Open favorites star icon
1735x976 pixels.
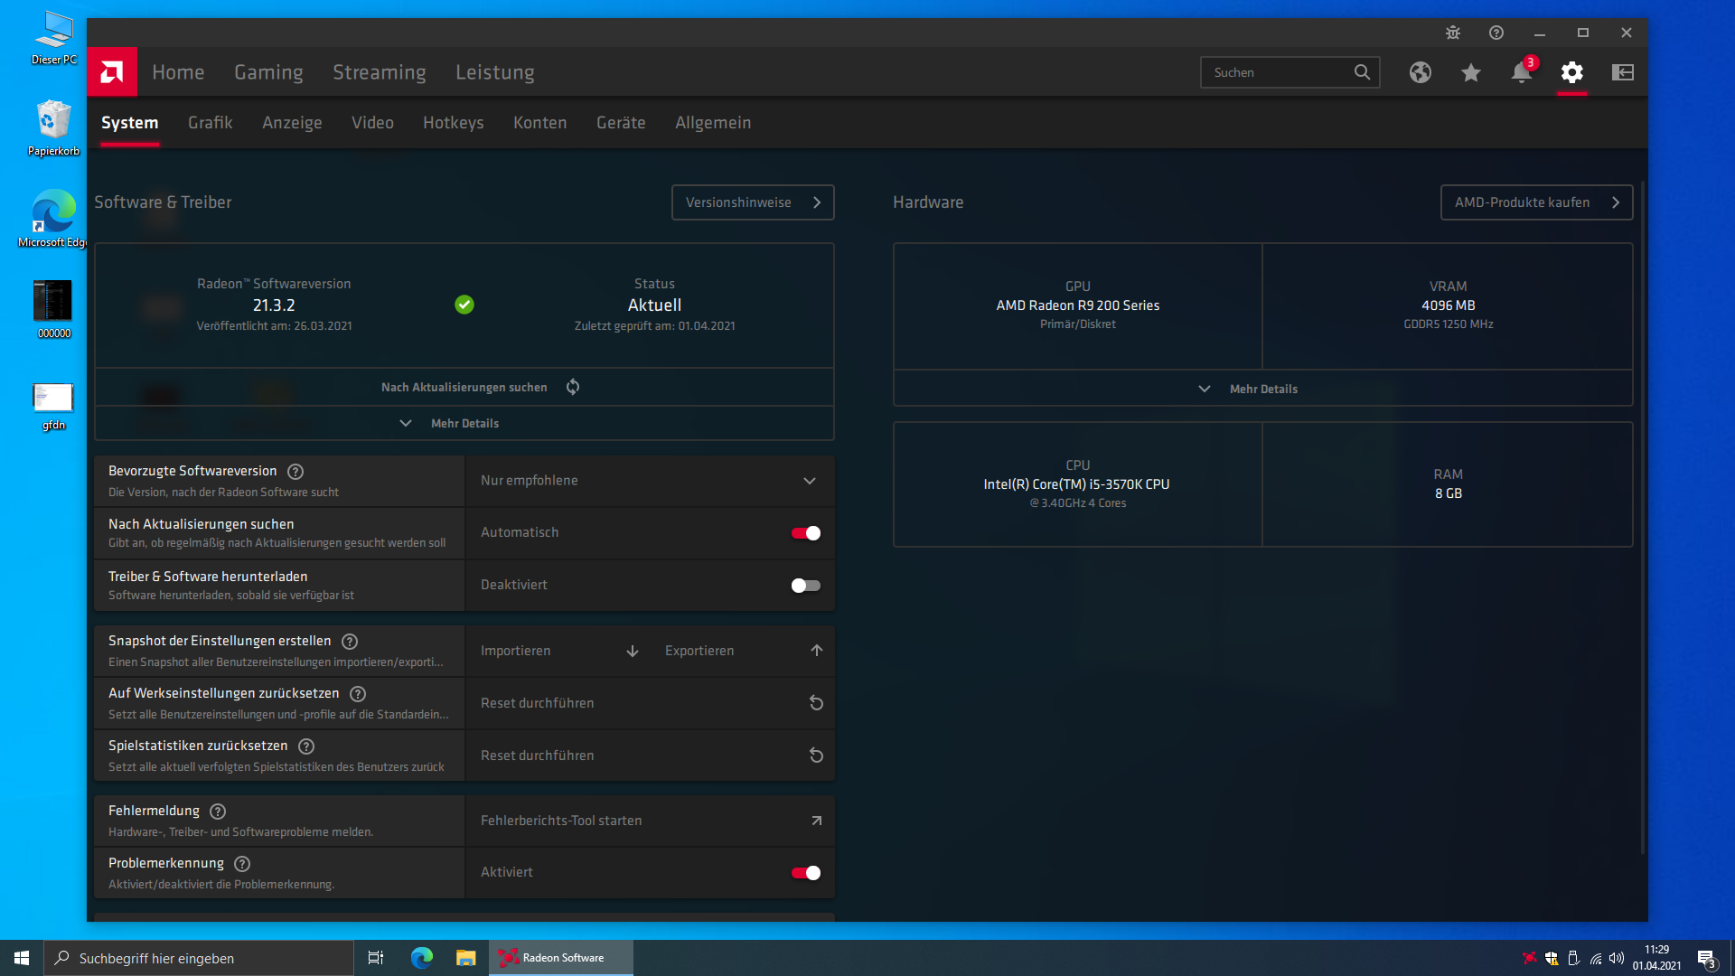[x=1470, y=72]
